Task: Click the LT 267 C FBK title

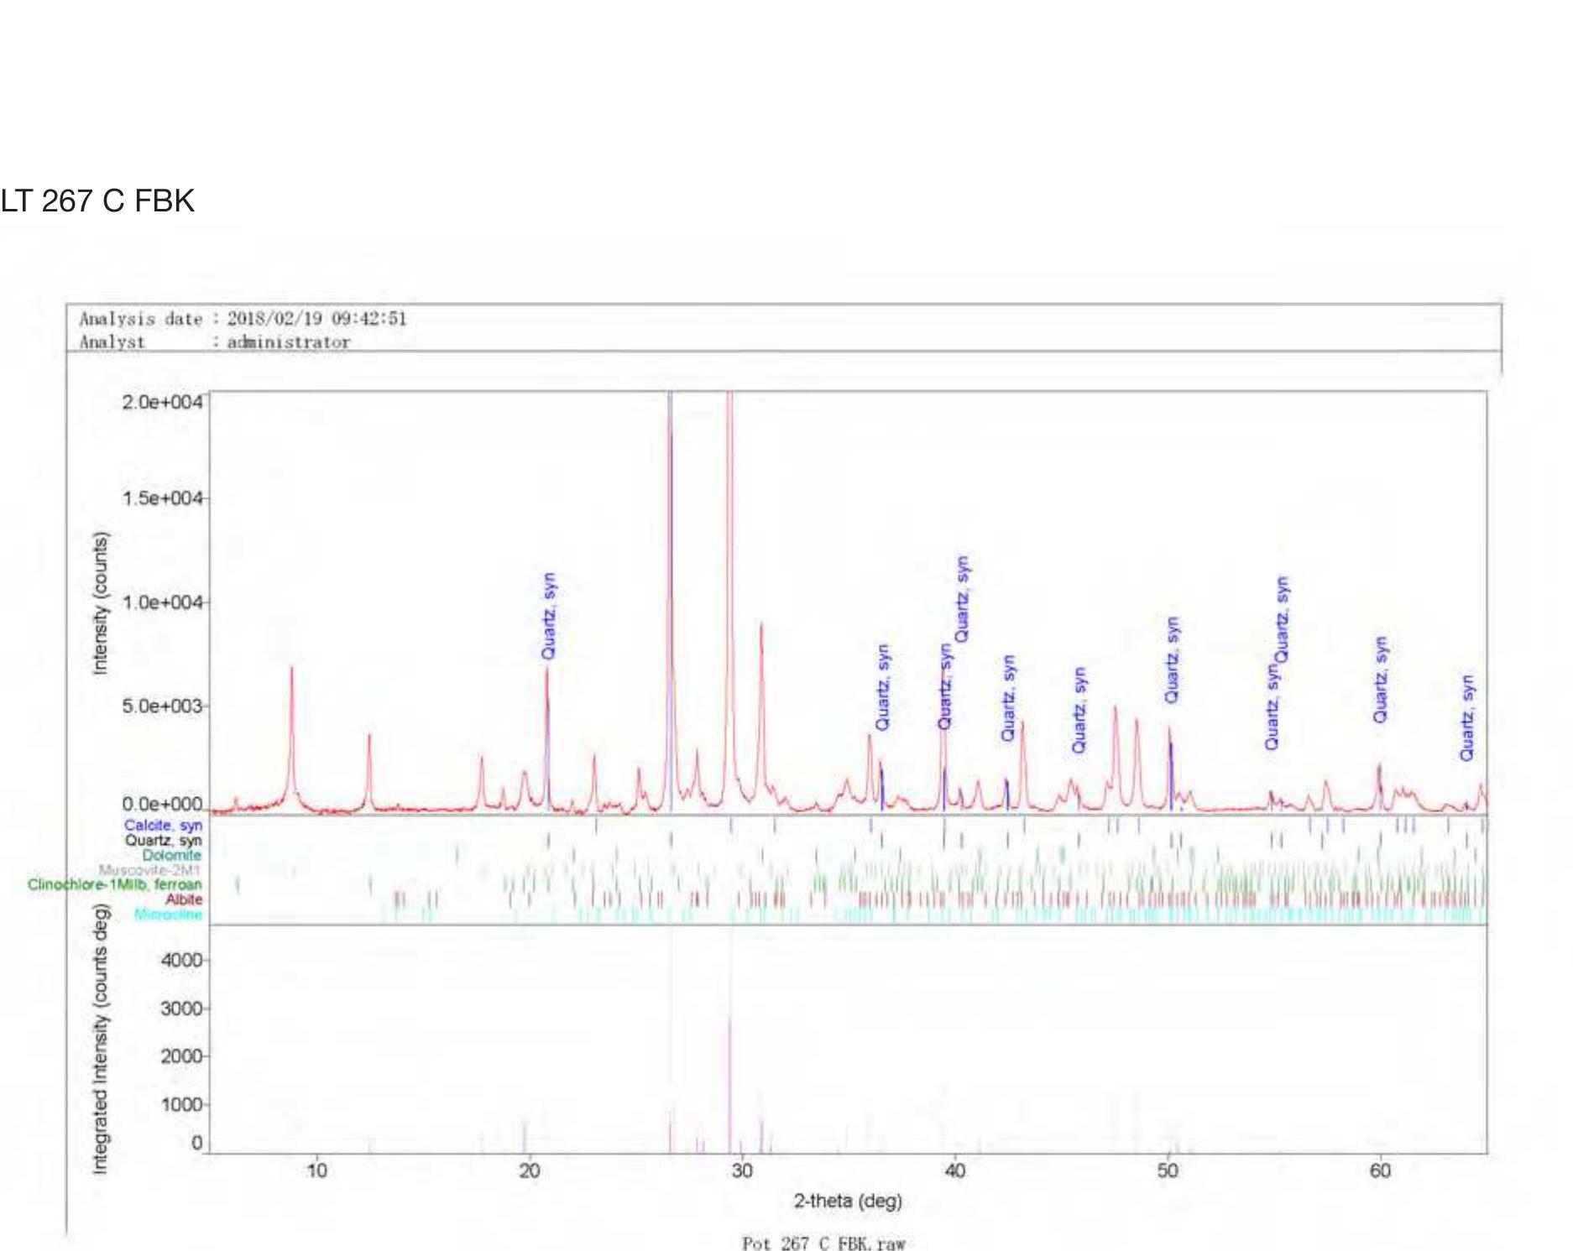Action: (x=97, y=201)
